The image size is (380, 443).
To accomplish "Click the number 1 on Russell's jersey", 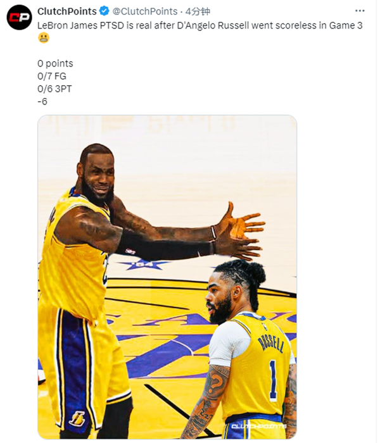I will (273, 380).
